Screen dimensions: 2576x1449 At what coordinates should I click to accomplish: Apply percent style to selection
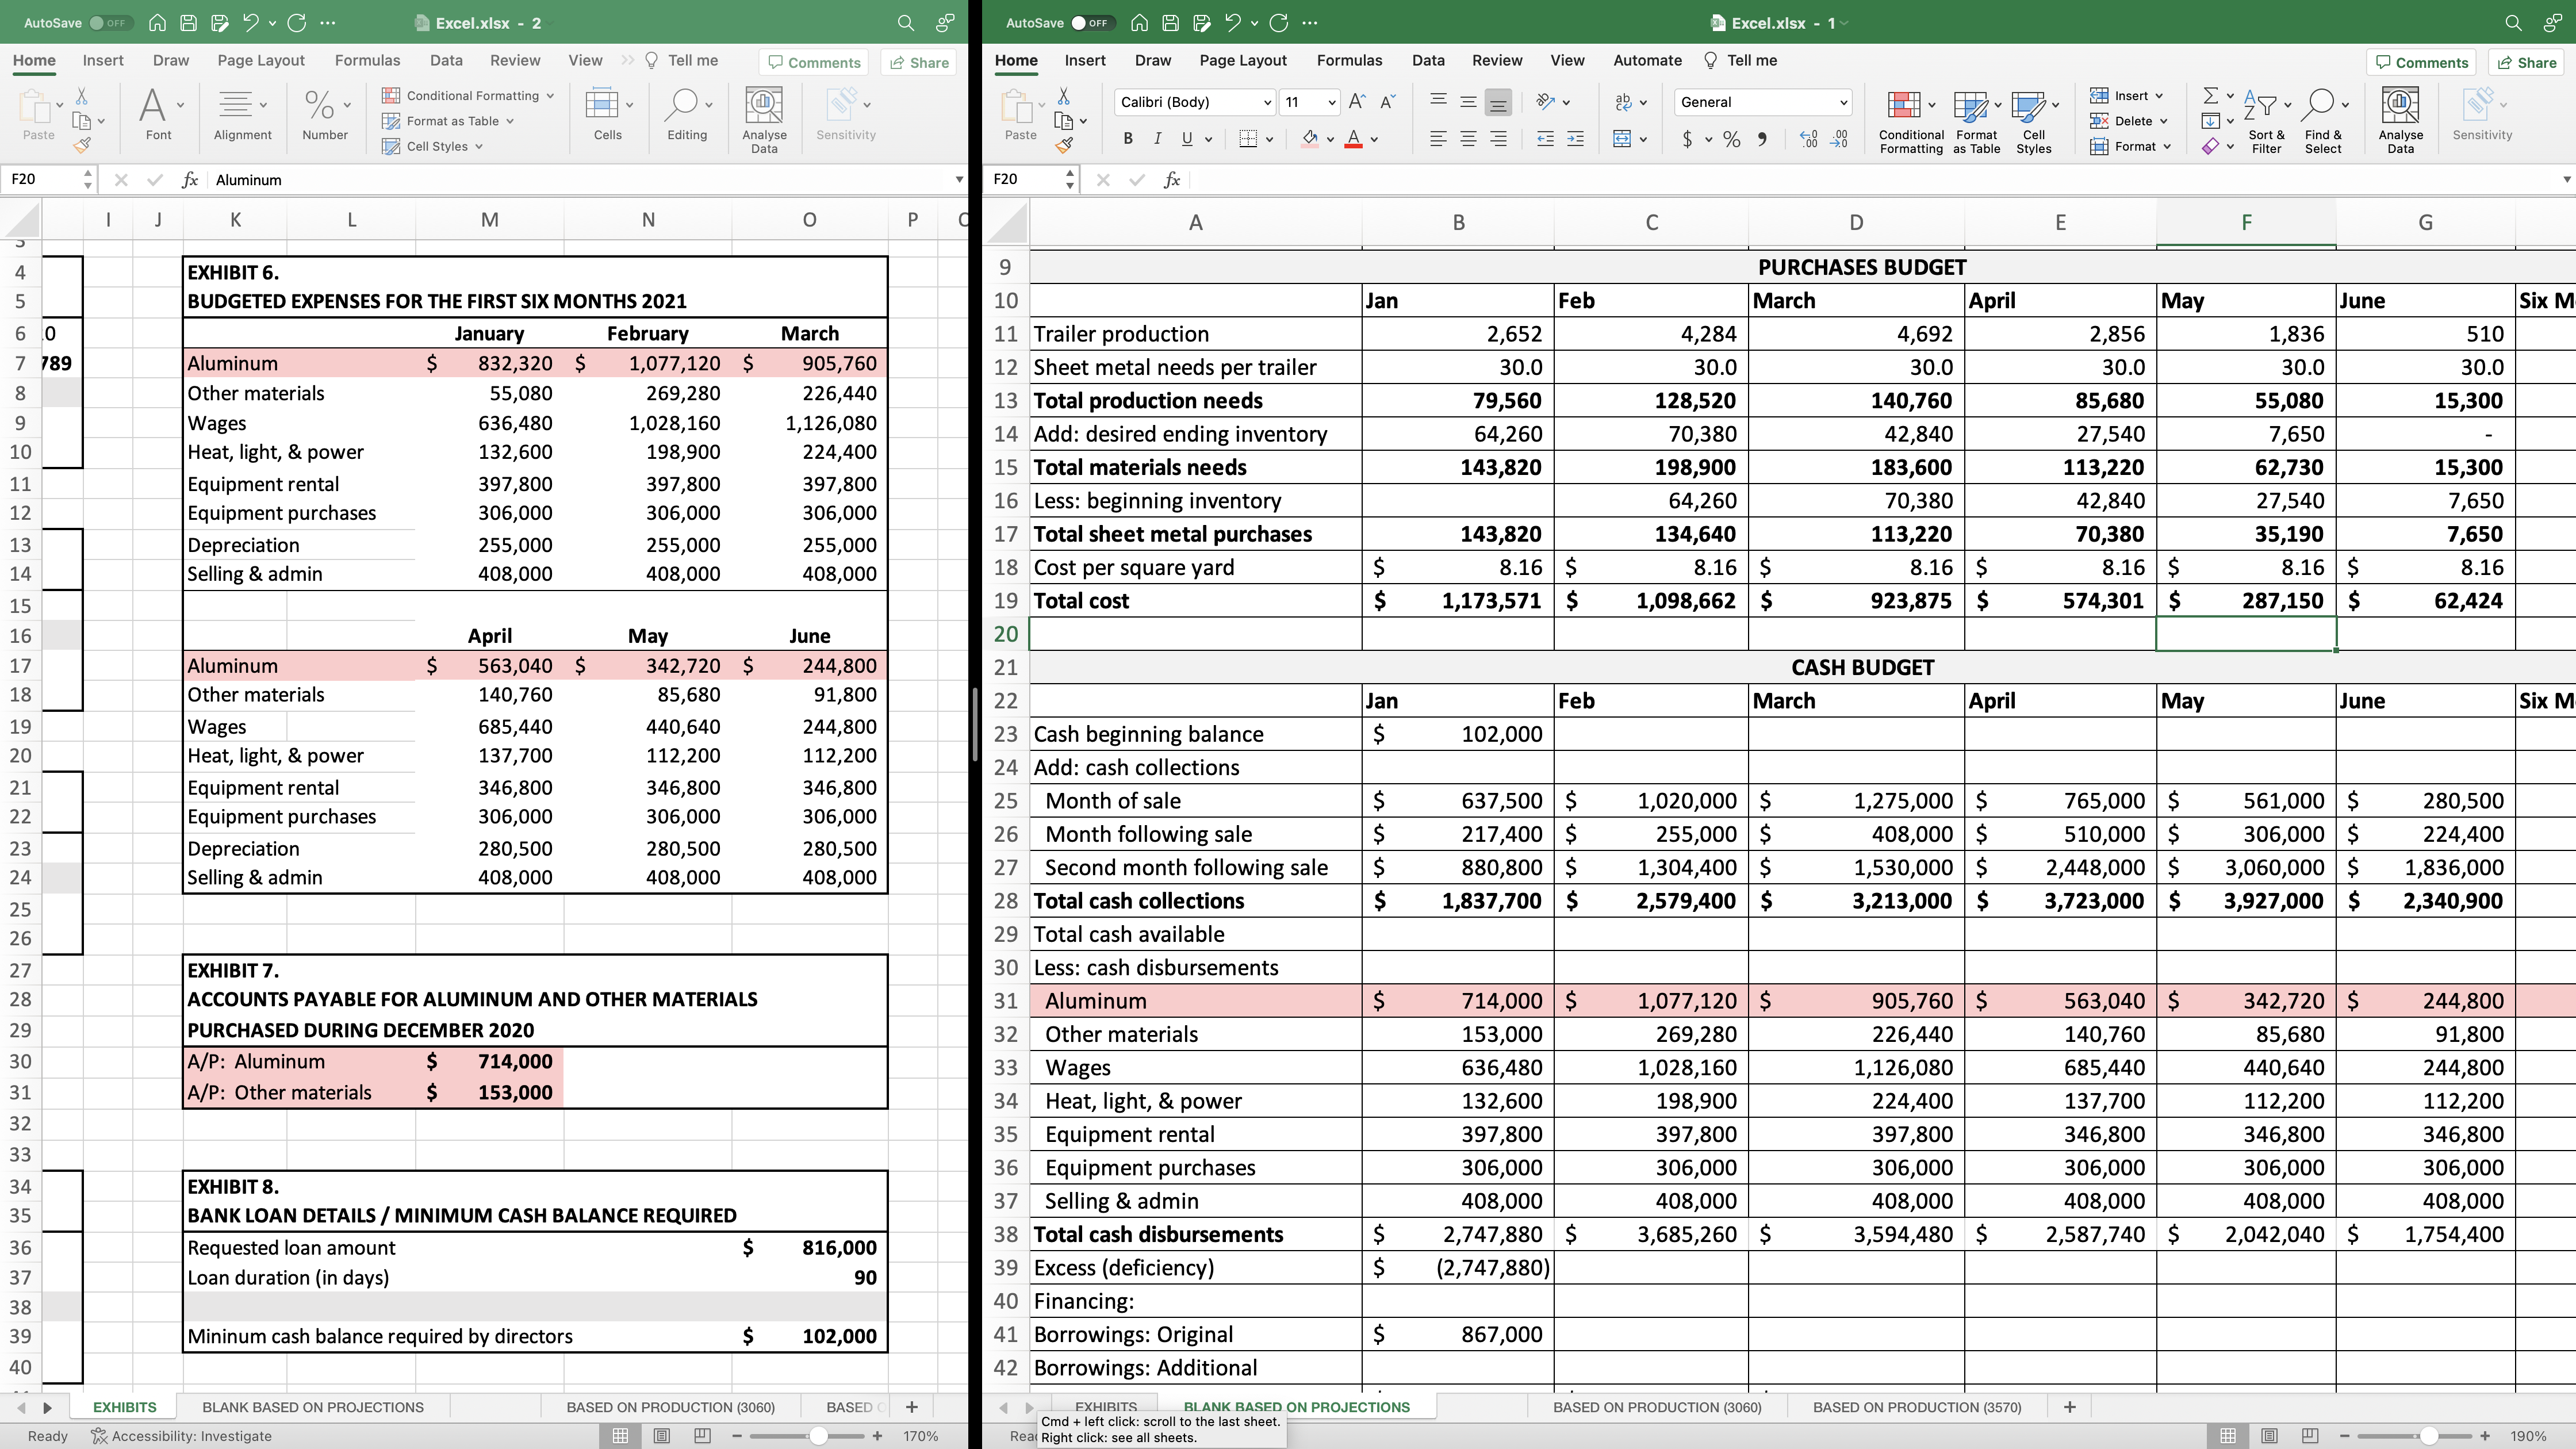(x=1732, y=139)
